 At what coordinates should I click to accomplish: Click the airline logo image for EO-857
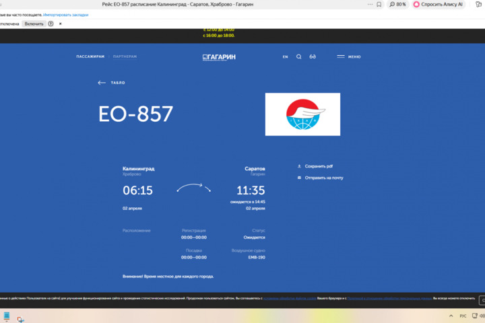tap(302, 114)
